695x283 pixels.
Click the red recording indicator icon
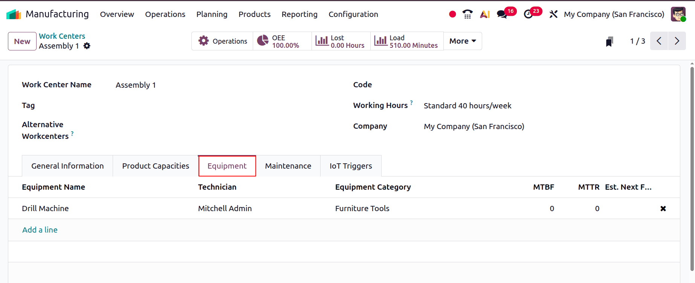[x=452, y=14]
